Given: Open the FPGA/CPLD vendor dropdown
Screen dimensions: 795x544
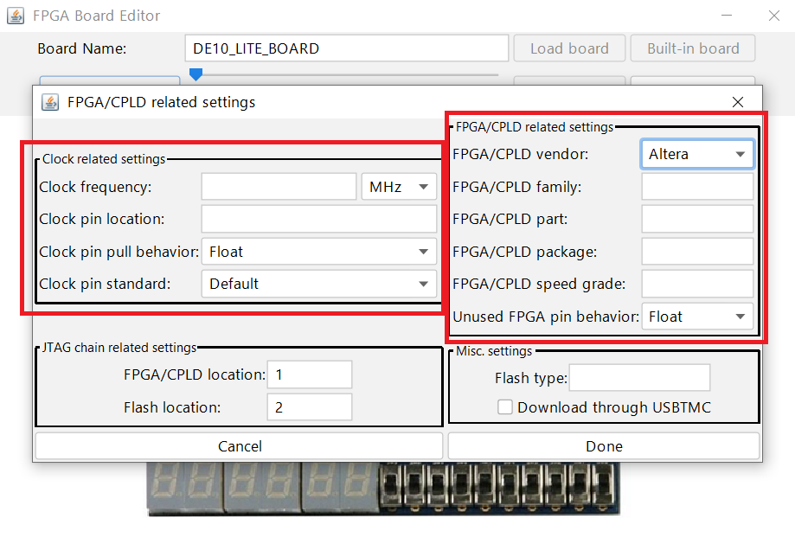Looking at the screenshot, I should [x=696, y=154].
